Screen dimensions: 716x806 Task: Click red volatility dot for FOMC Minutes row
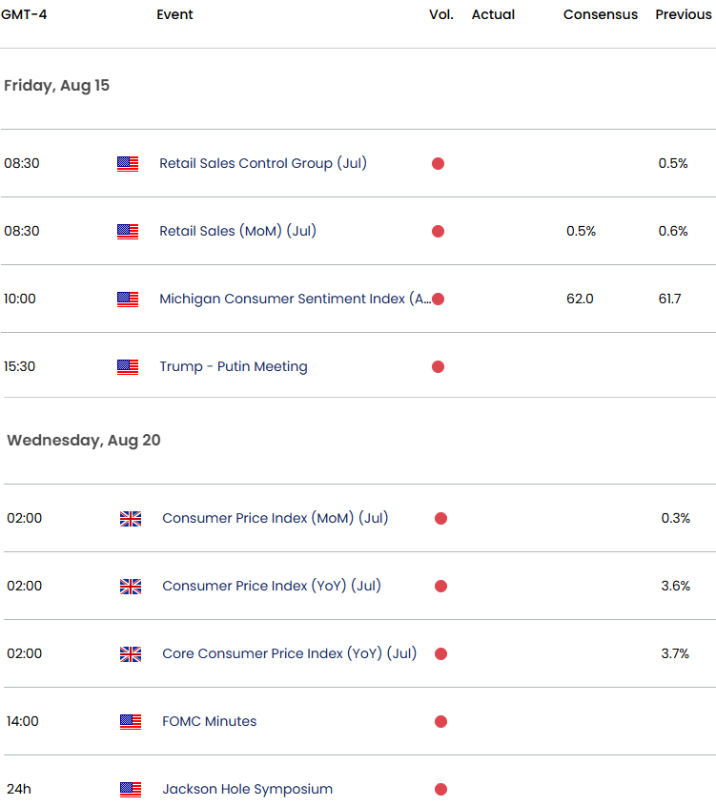point(440,722)
